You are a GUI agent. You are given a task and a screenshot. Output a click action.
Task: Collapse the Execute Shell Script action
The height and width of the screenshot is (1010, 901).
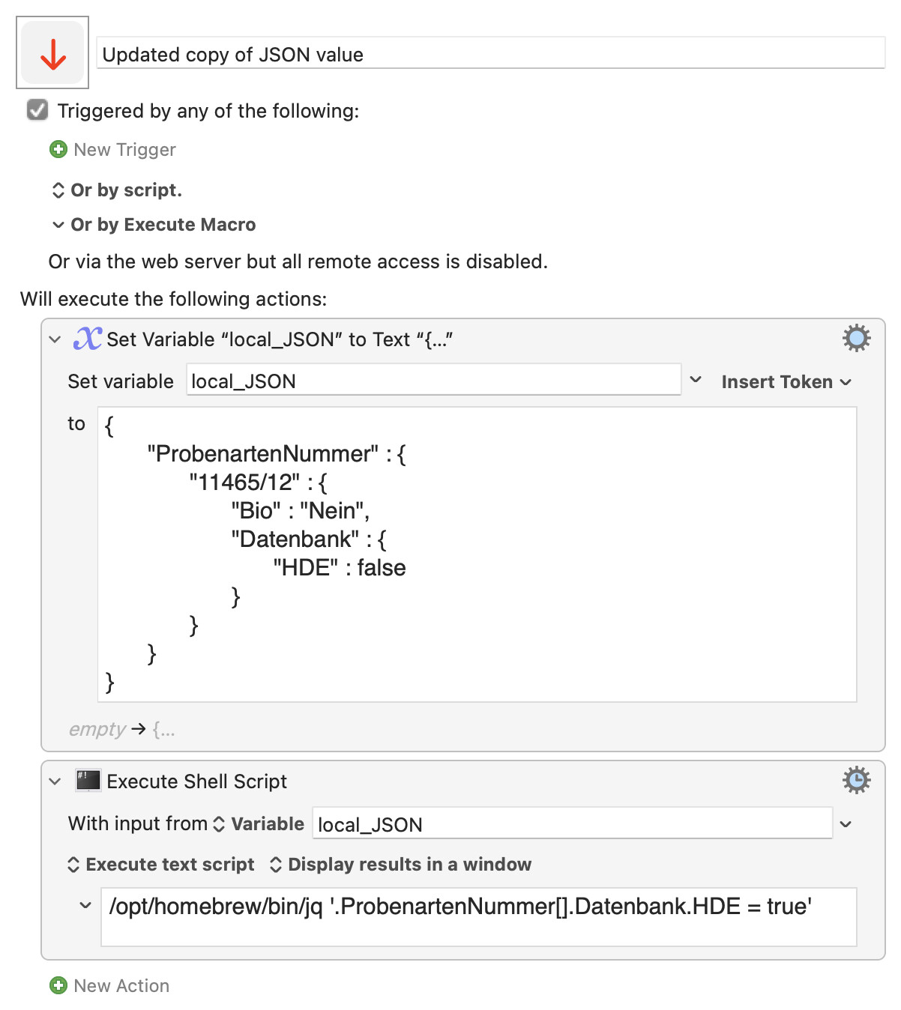coord(55,781)
